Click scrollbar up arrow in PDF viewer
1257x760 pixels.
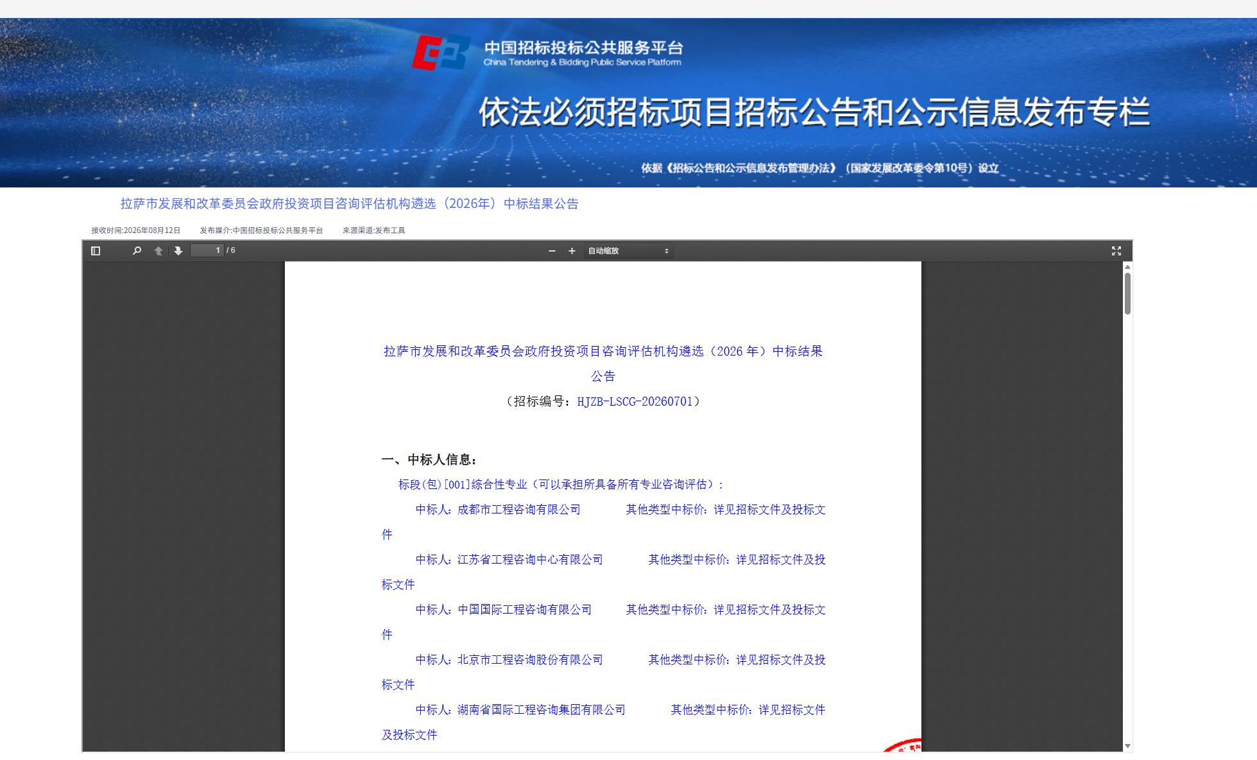1127,267
